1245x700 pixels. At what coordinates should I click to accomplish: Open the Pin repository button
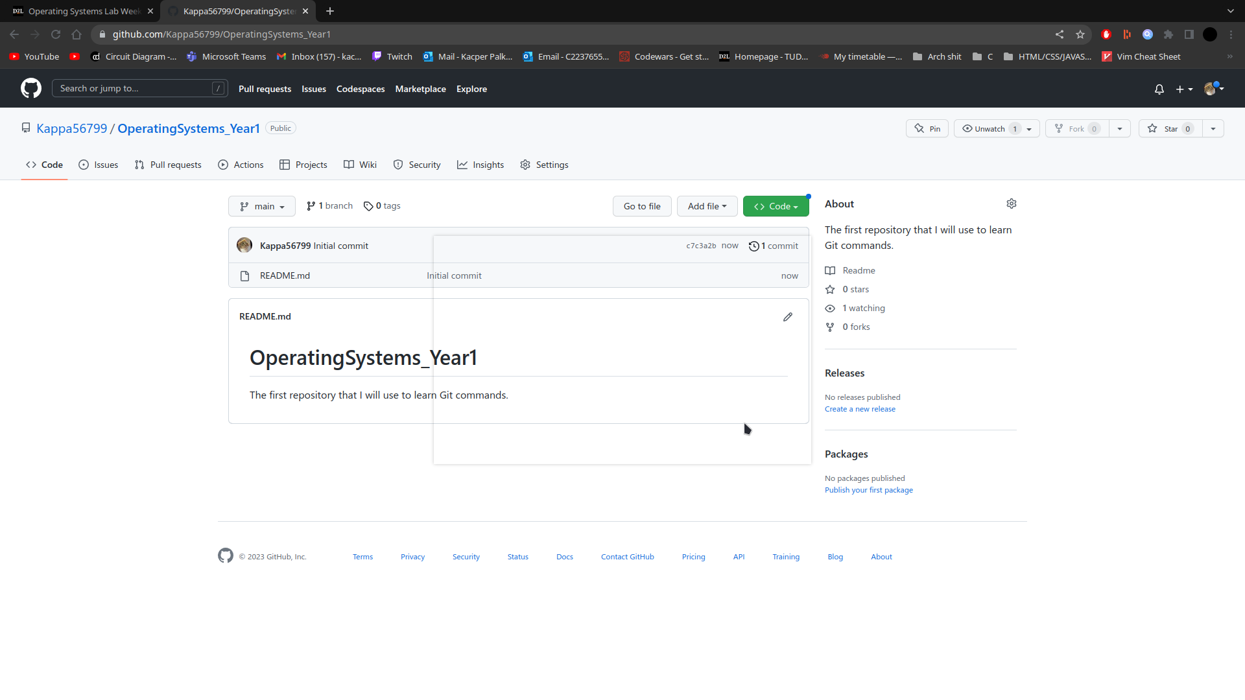pos(927,128)
